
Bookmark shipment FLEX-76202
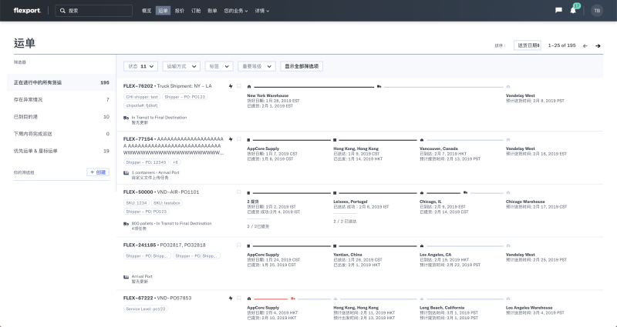[238, 85]
